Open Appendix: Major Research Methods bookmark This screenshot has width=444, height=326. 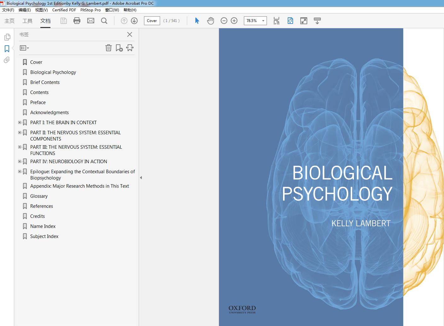(x=79, y=186)
